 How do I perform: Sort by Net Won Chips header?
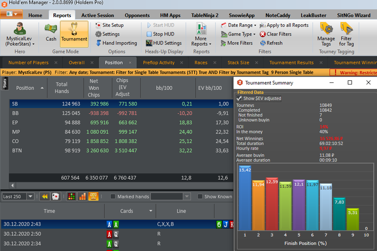(94, 88)
